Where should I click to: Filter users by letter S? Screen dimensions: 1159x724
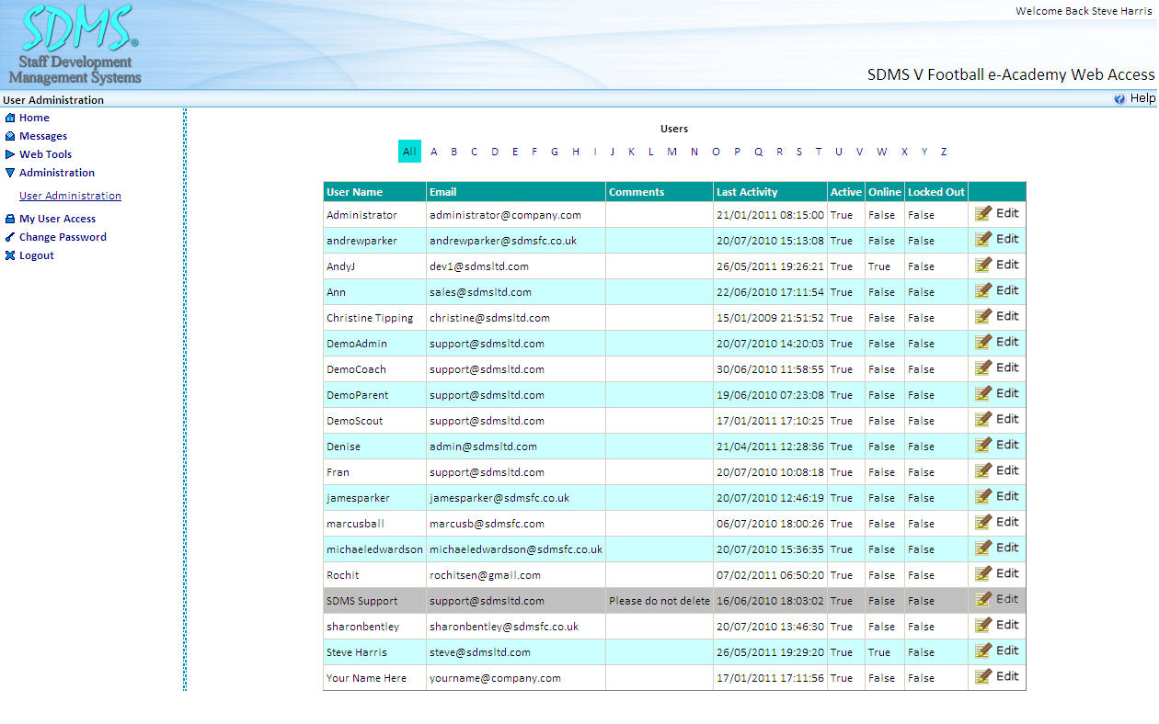(x=798, y=152)
